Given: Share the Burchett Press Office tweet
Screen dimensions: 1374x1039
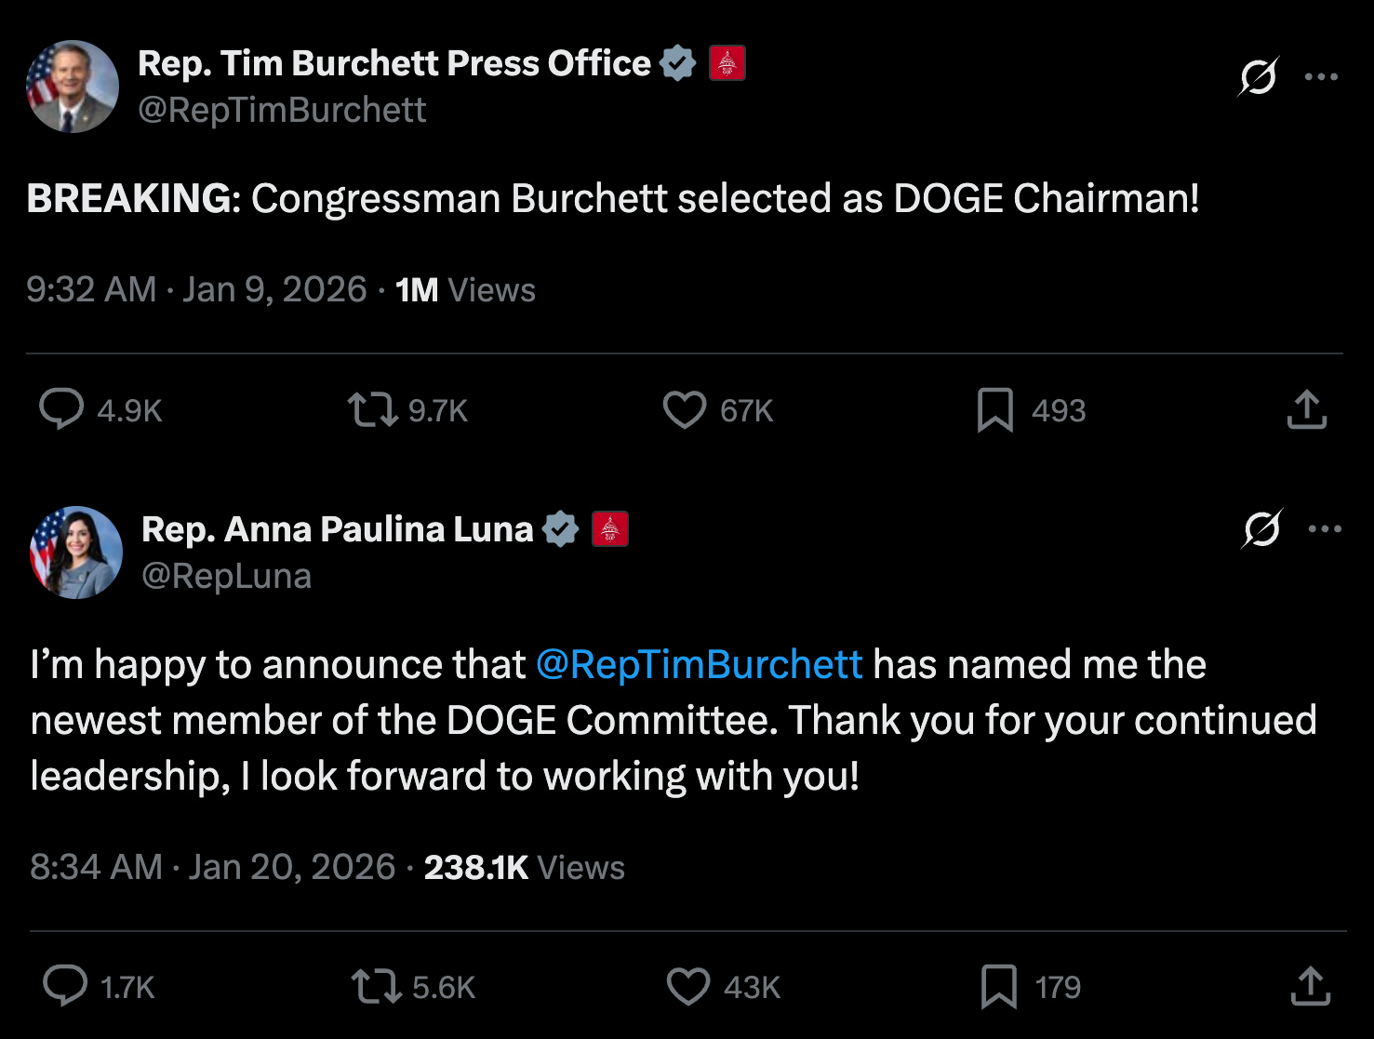Looking at the screenshot, I should click(x=1306, y=410).
